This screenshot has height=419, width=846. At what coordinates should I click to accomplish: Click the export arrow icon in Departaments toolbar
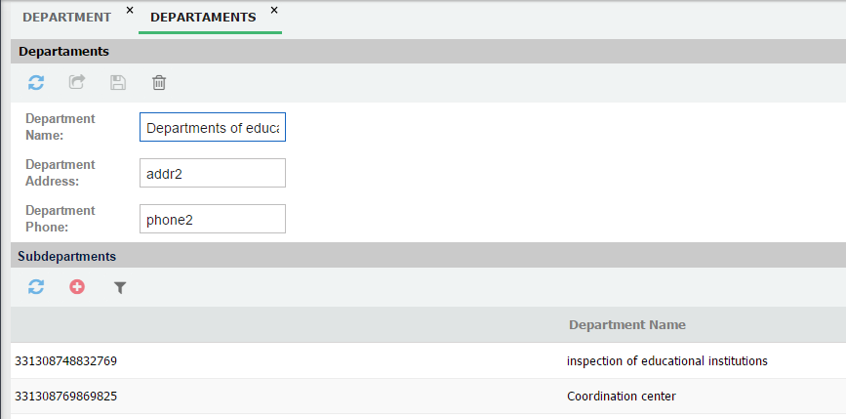coord(77,83)
